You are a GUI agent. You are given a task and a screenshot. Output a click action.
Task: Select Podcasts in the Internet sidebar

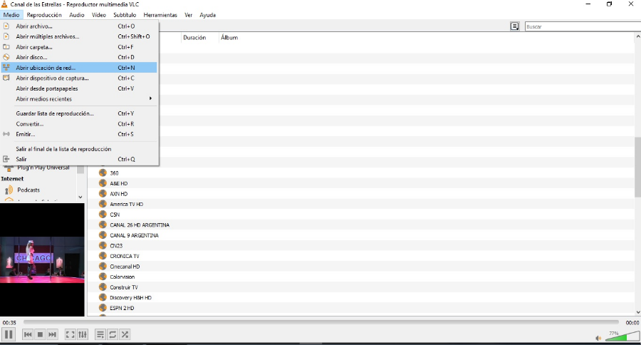pos(28,190)
